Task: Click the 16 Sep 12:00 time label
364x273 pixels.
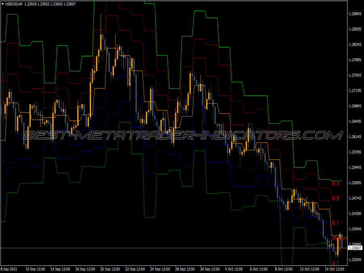Action: [85, 269]
